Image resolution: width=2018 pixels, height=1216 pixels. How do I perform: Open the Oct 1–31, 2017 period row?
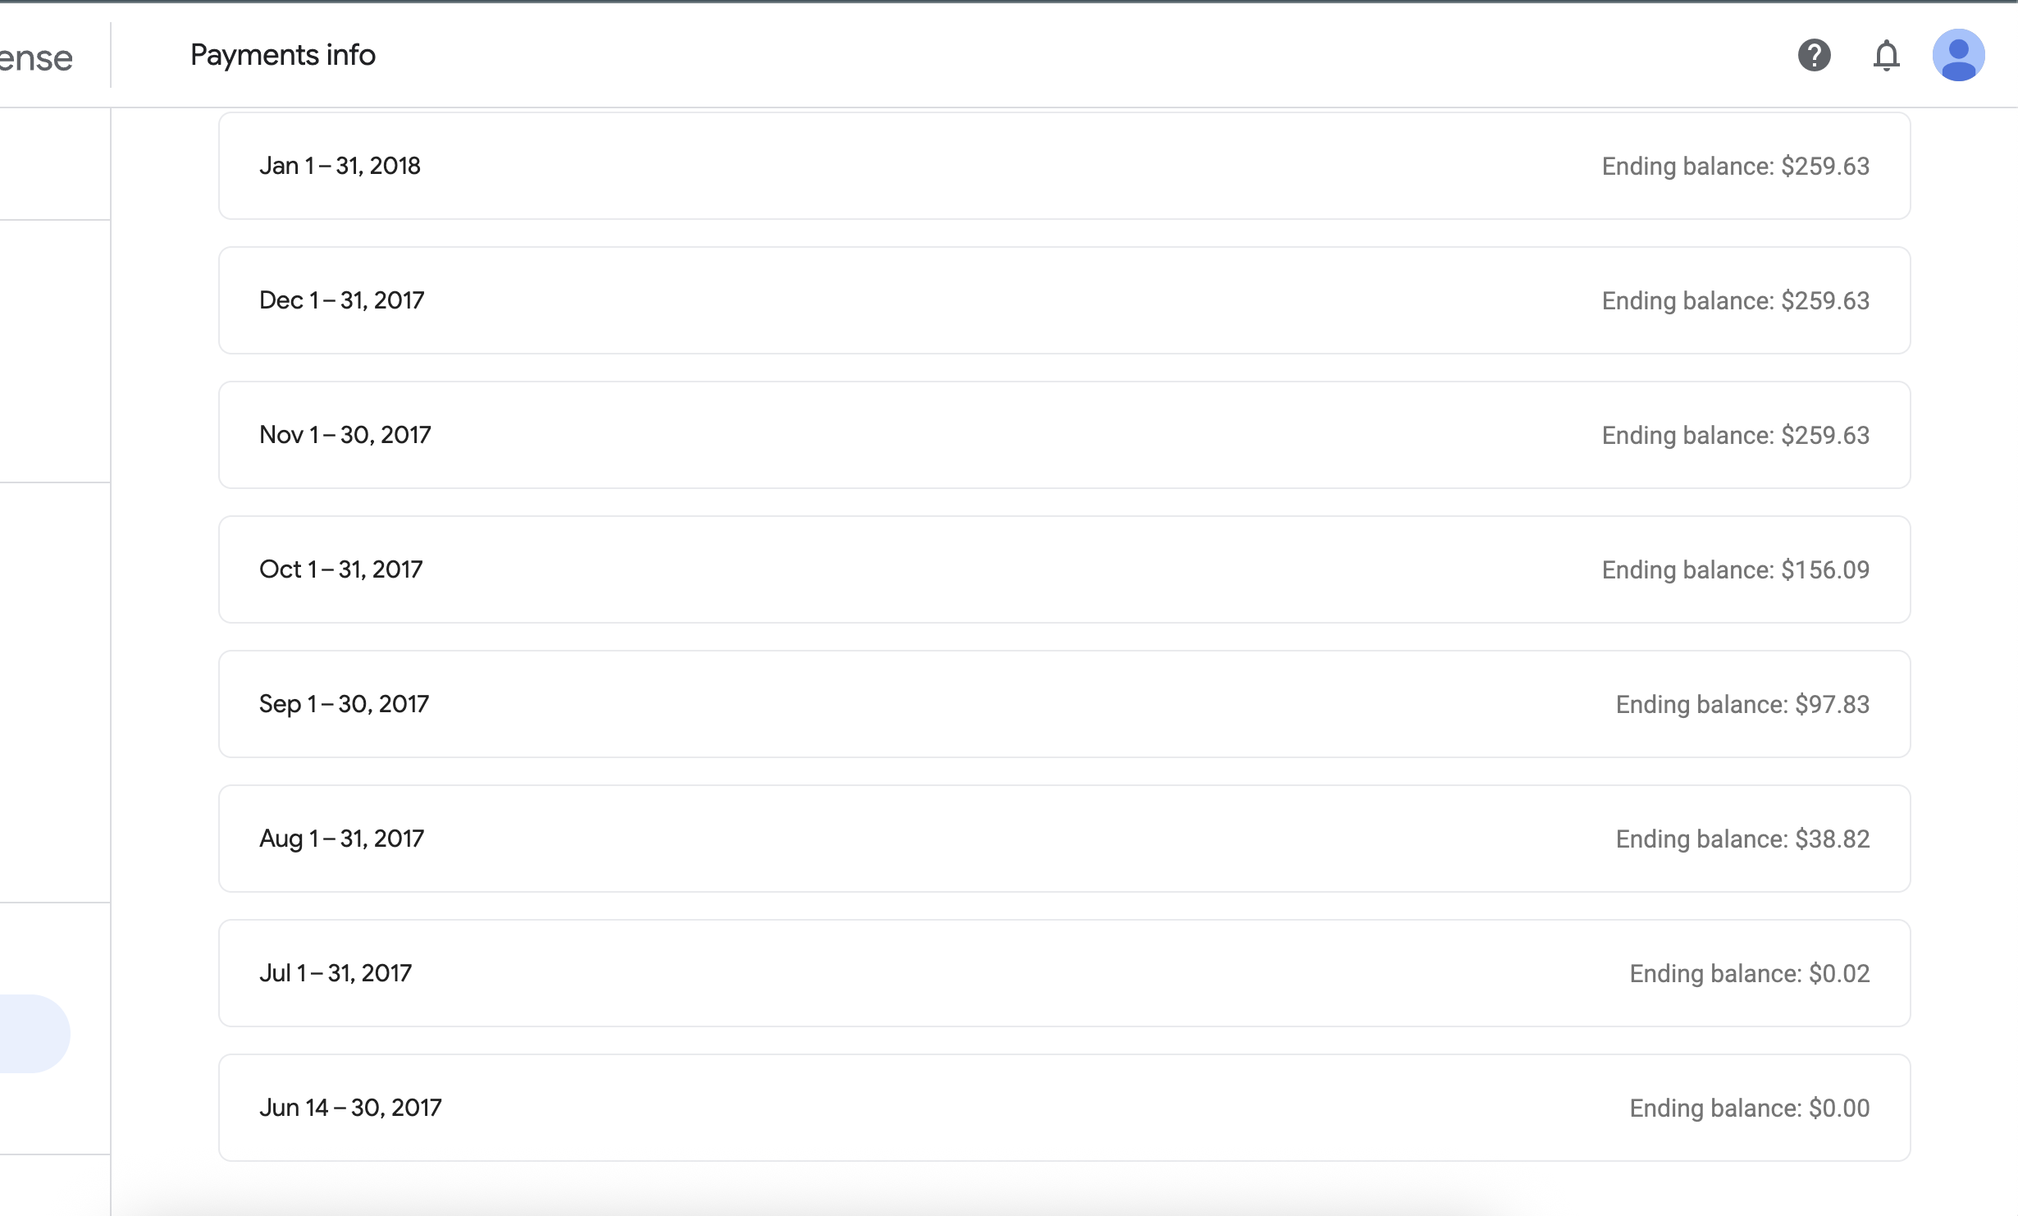(1064, 569)
